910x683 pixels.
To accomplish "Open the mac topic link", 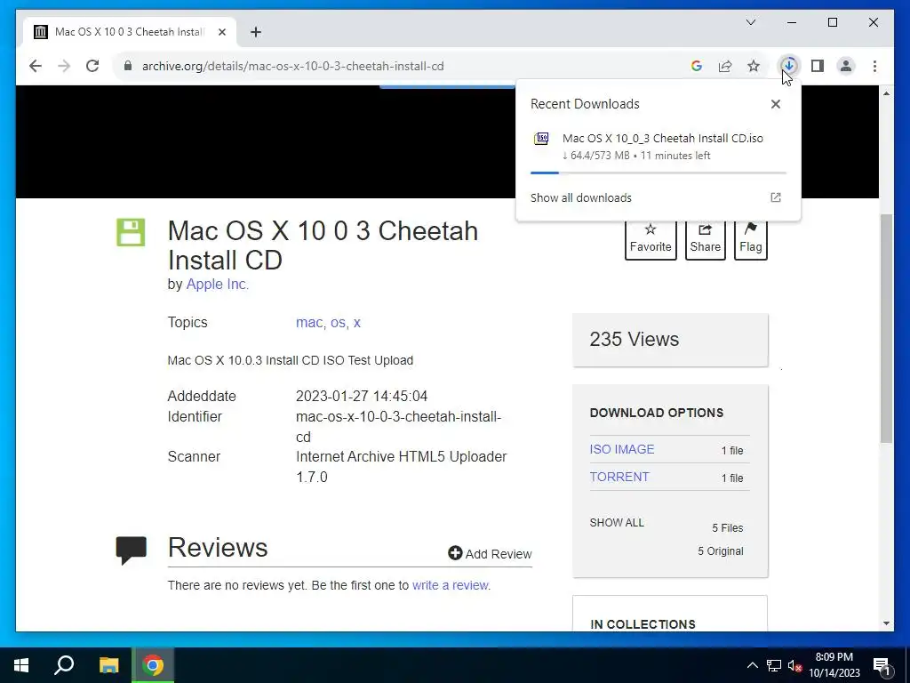I will point(310,322).
